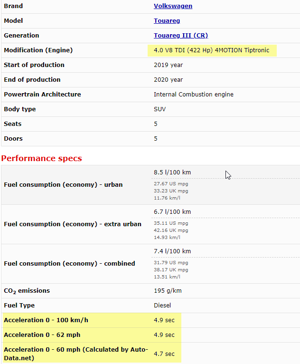Image resolution: width=300 pixels, height=364 pixels.
Task: Click Fuel consumption combined label
Action: [69, 264]
